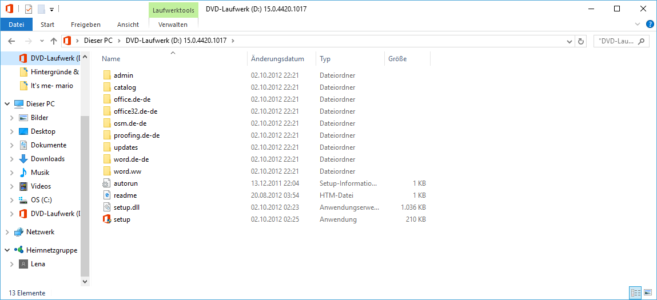Viewport: 657px width, 300px height.
Task: Click navigation pane scrollbar down arrow
Action: (85, 282)
